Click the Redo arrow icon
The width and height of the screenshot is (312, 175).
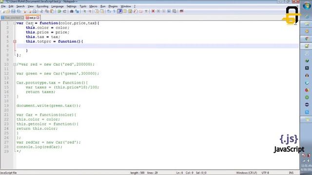[x=65, y=11]
